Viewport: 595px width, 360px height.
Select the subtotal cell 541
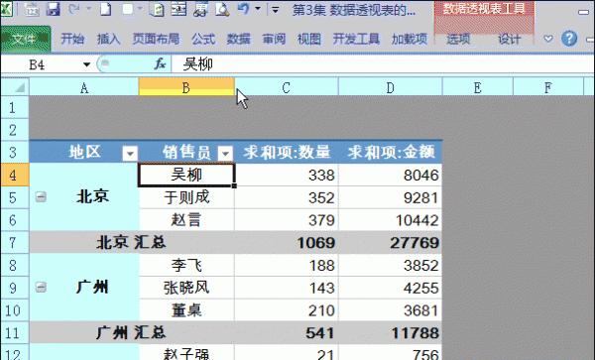coord(287,332)
